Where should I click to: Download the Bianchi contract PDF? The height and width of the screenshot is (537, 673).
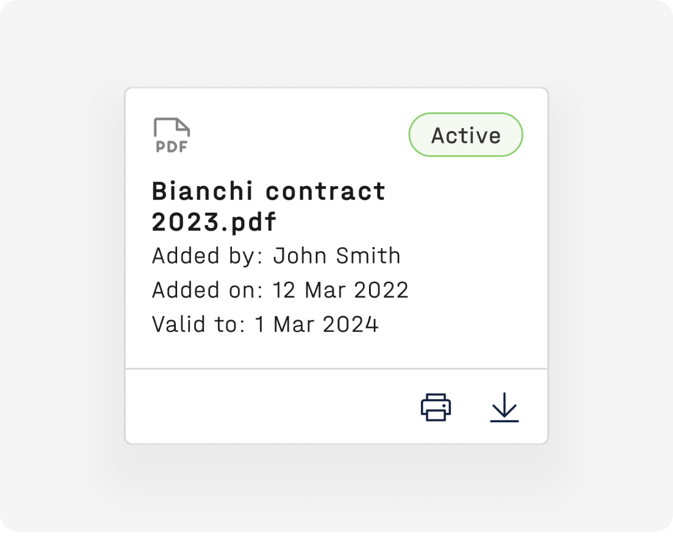tap(504, 407)
